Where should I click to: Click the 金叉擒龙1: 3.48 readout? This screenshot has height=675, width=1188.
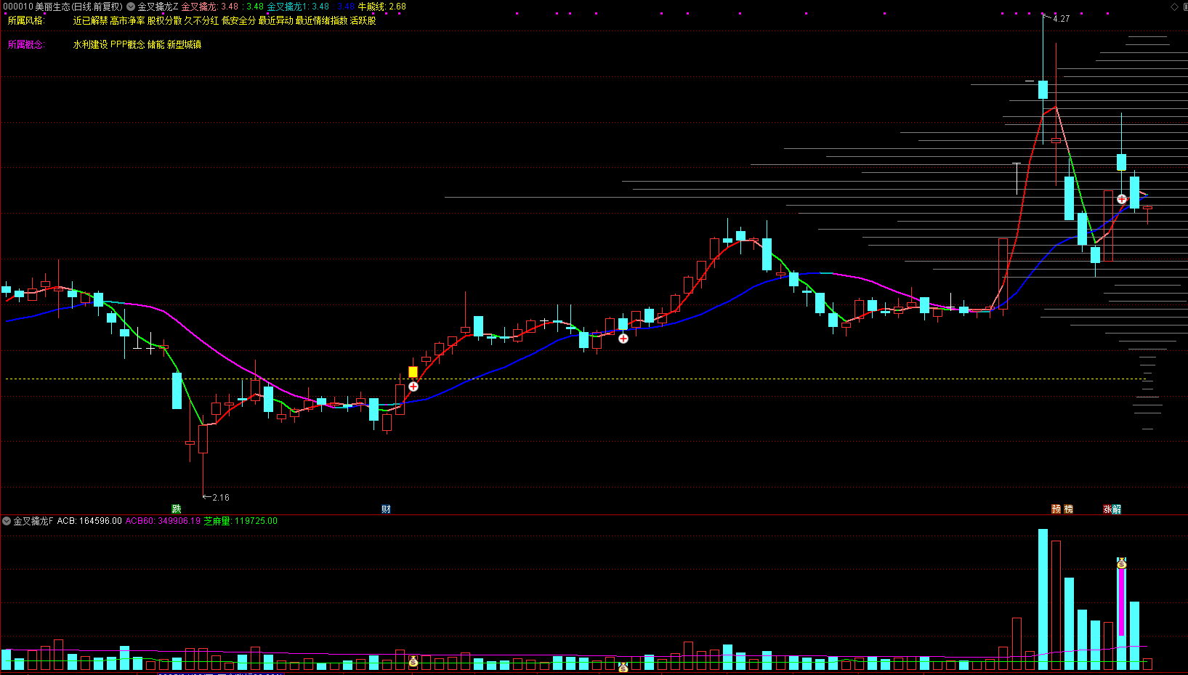[x=298, y=7]
